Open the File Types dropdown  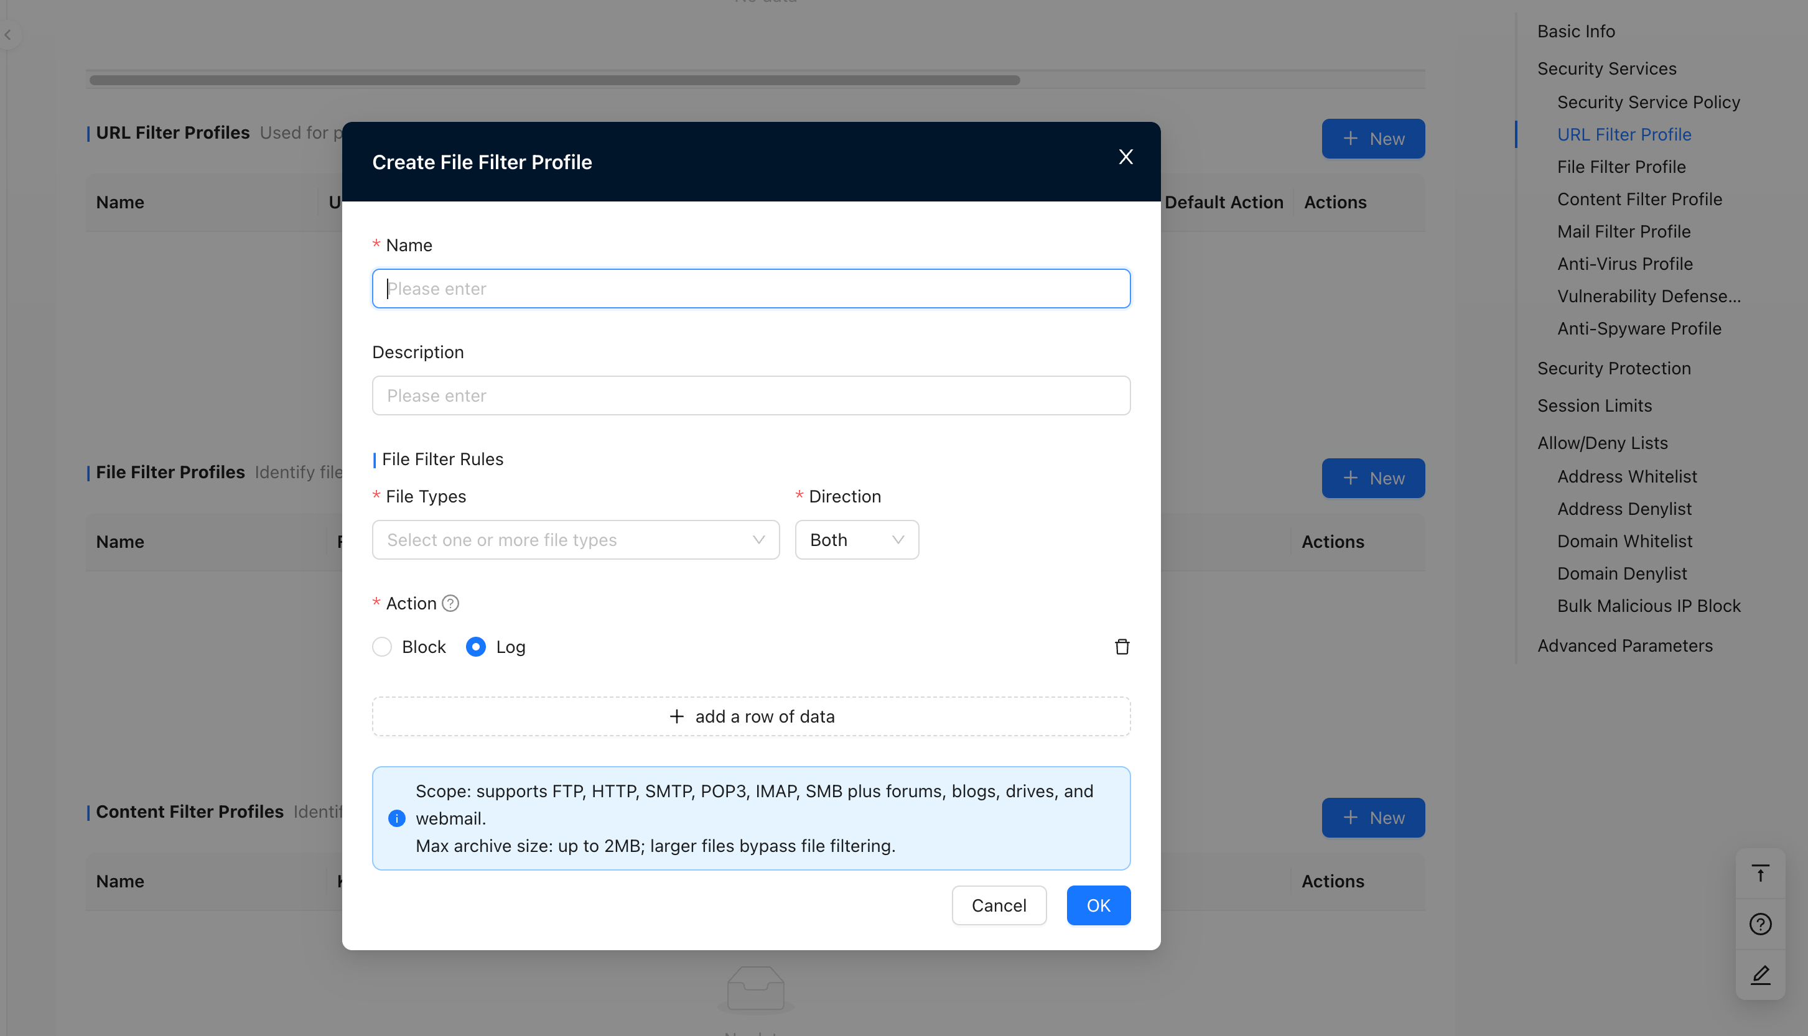pyautogui.click(x=576, y=540)
